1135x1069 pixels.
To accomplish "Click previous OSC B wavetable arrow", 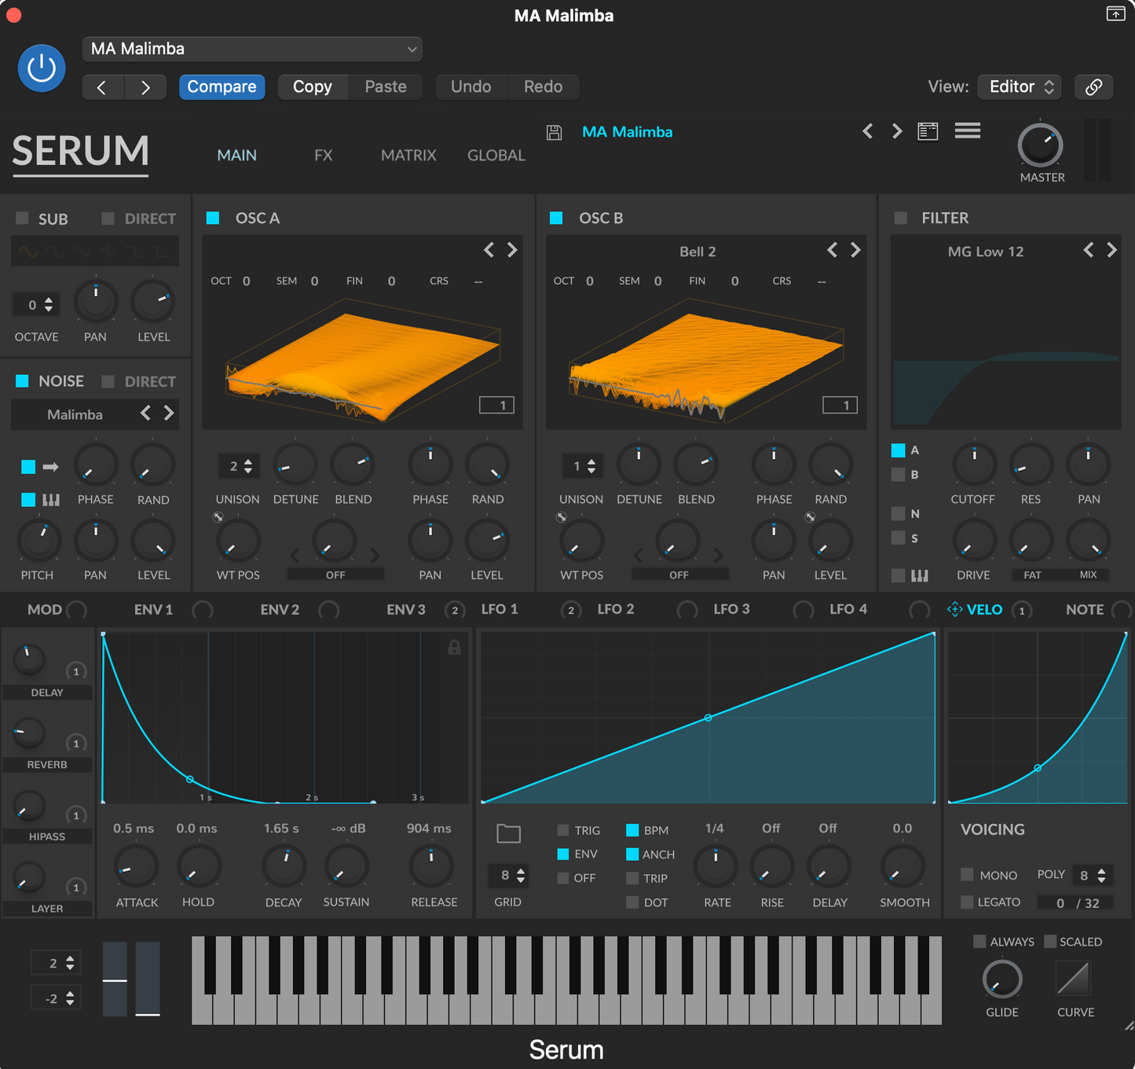I will [832, 250].
